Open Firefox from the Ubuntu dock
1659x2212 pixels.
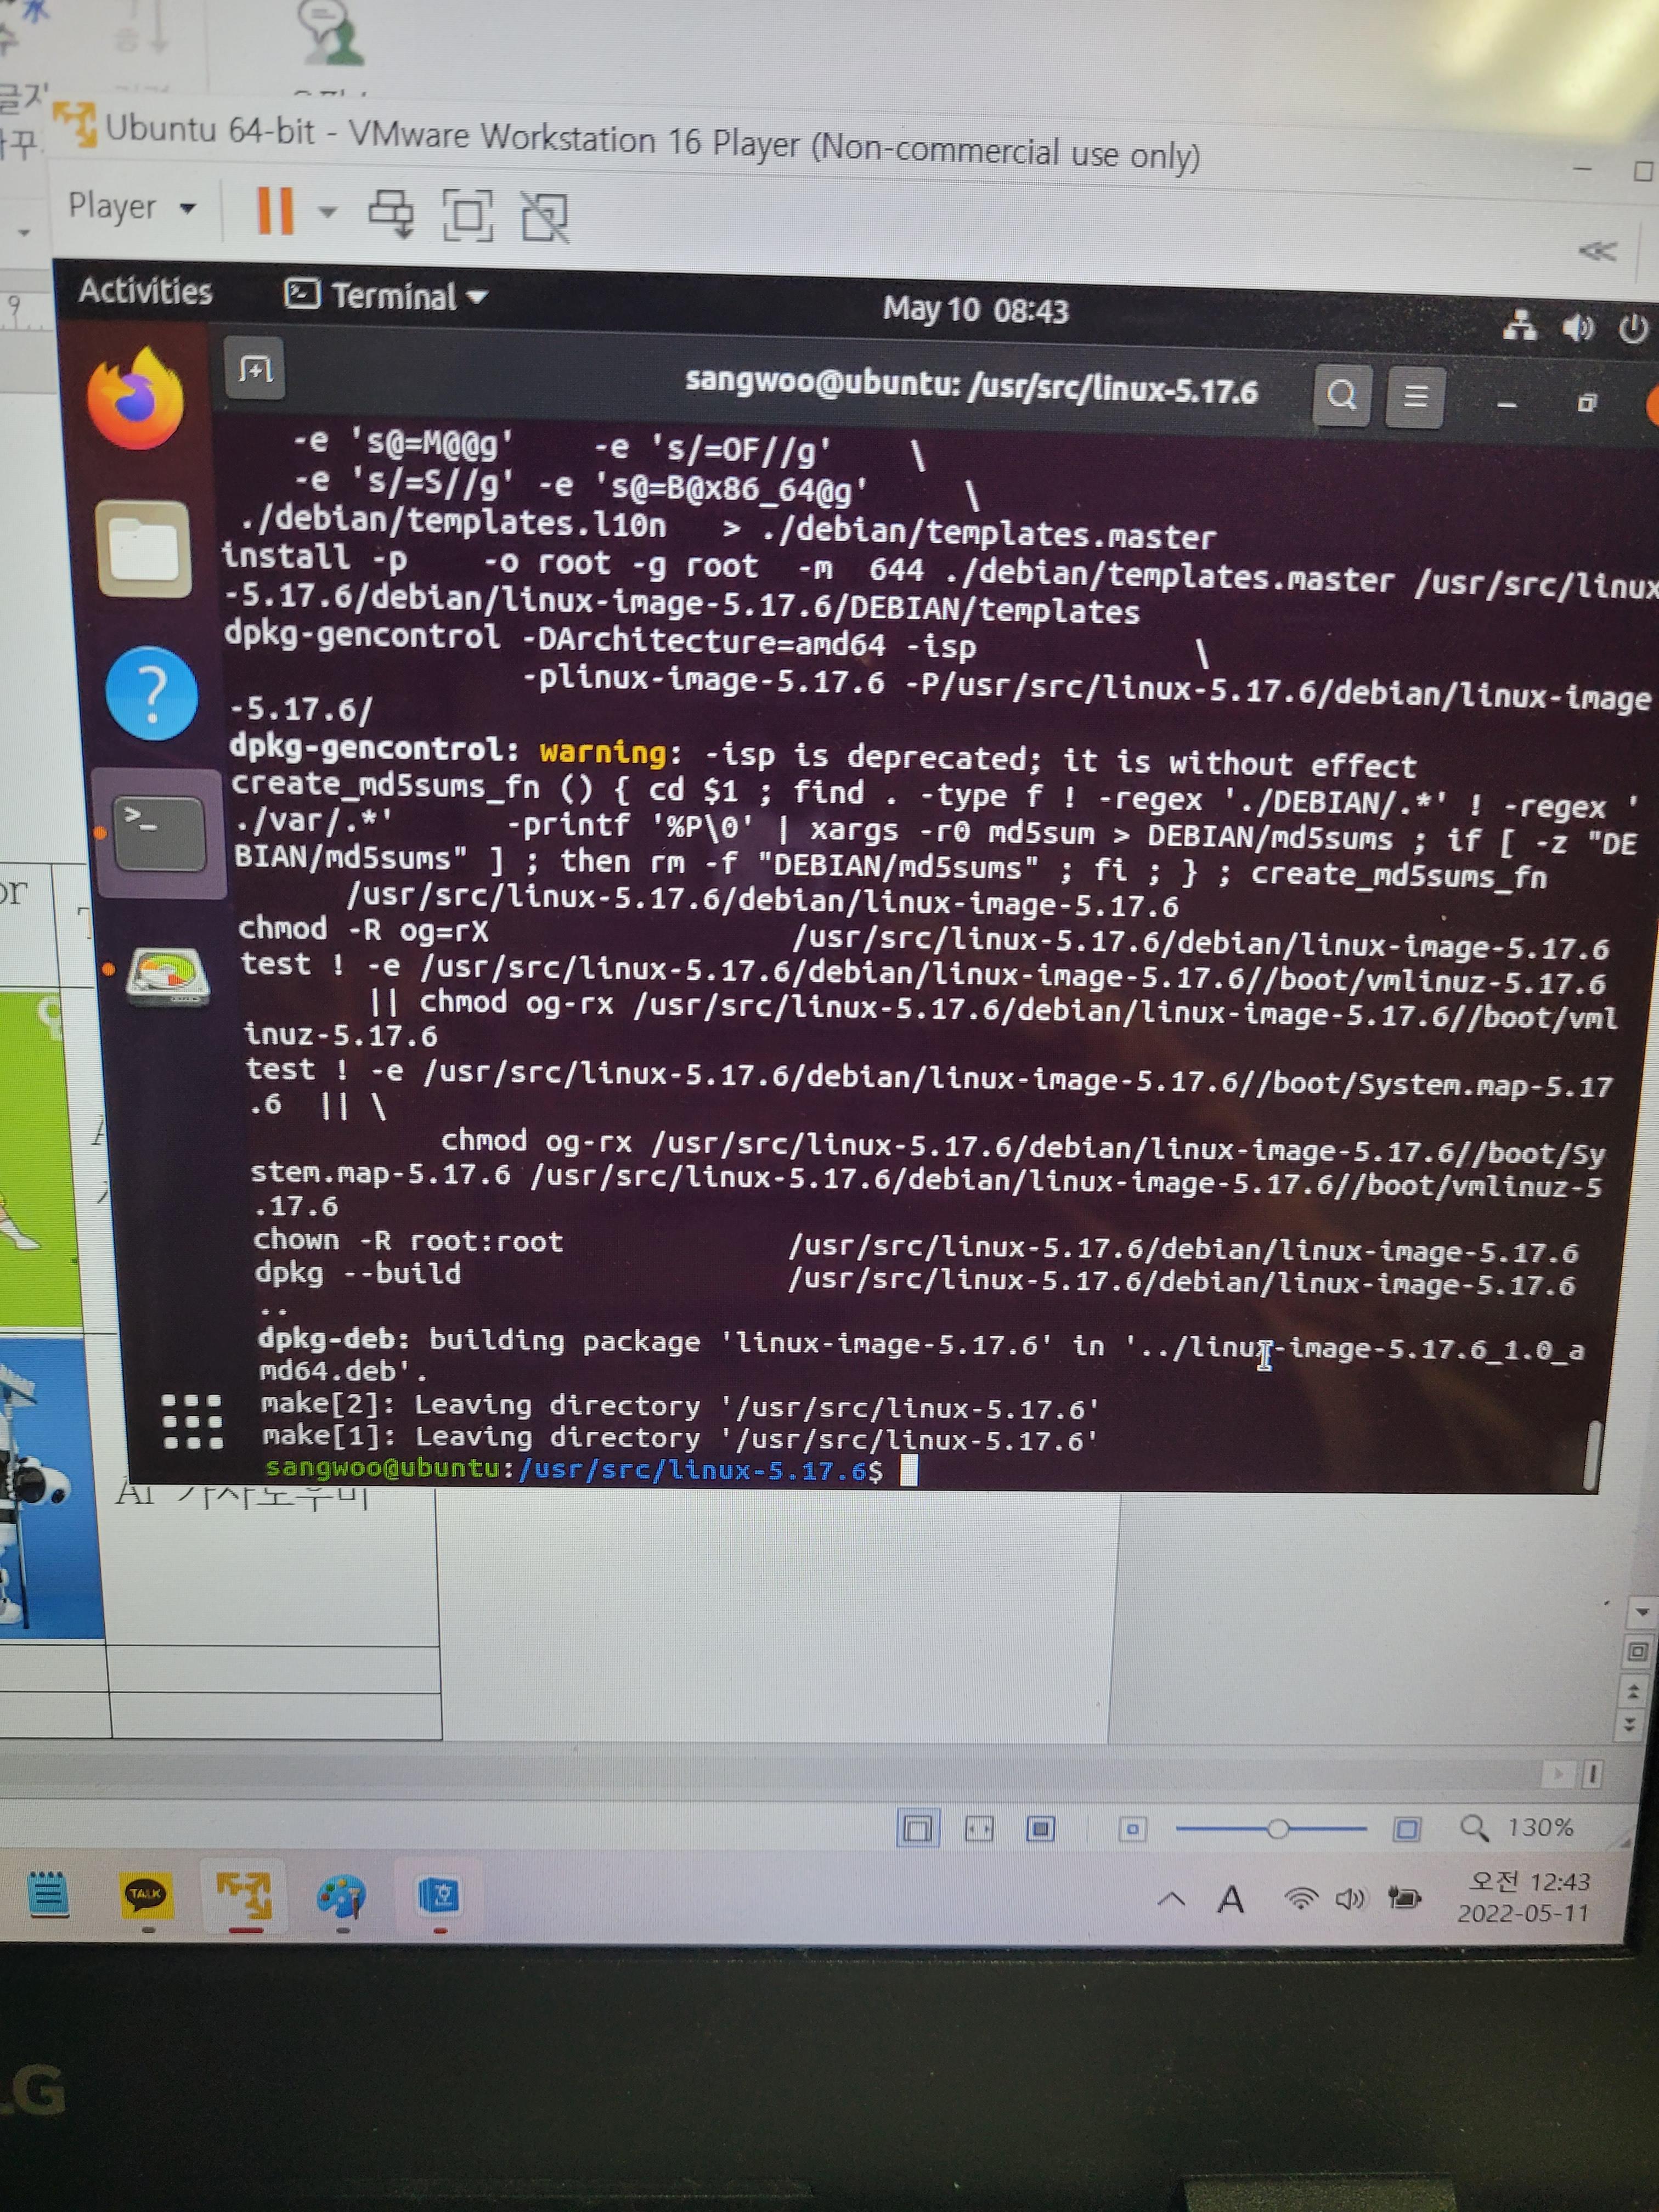point(136,399)
